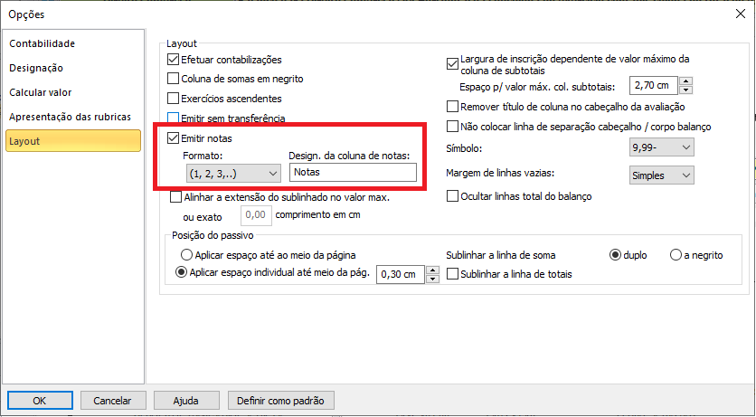Enable Sublinhar a linha de totais
This screenshot has width=756, height=417.
click(452, 274)
